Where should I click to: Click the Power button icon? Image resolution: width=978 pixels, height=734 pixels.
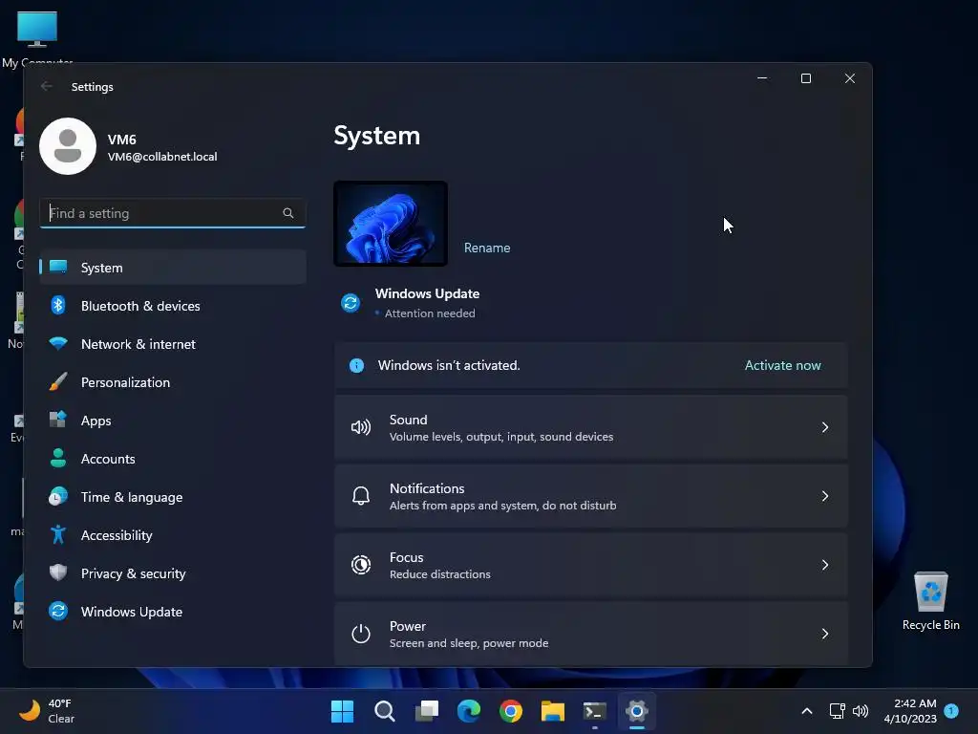pyautogui.click(x=361, y=634)
